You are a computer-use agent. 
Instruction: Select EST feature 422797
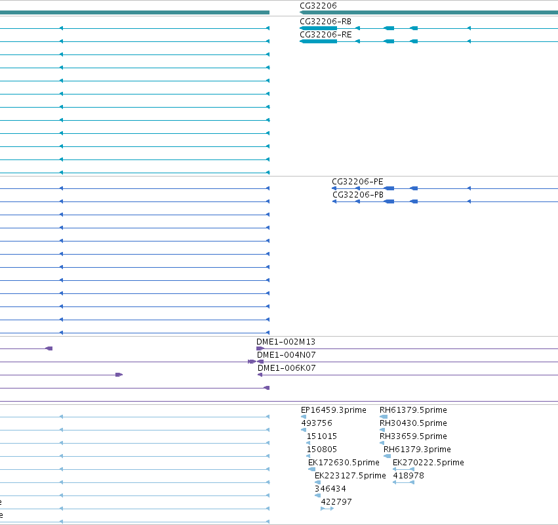[x=336, y=502]
